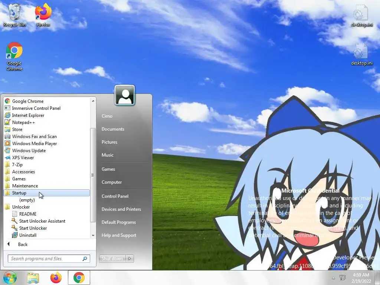Open Store from the programs list
The image size is (380, 285).
47,129
